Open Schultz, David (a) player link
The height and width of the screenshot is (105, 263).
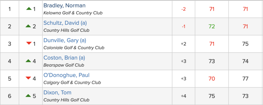click(x=65, y=23)
